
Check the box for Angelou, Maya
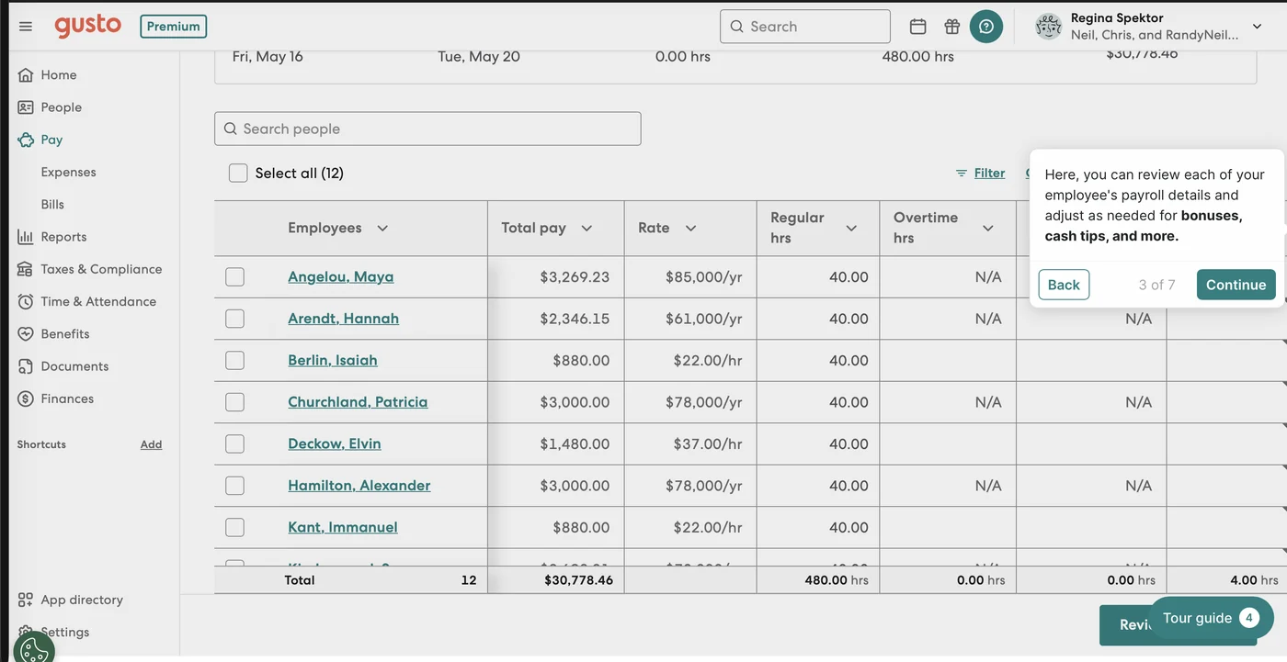235,276
